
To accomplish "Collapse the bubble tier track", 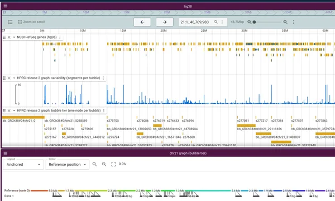I will (x=14, y=111).
